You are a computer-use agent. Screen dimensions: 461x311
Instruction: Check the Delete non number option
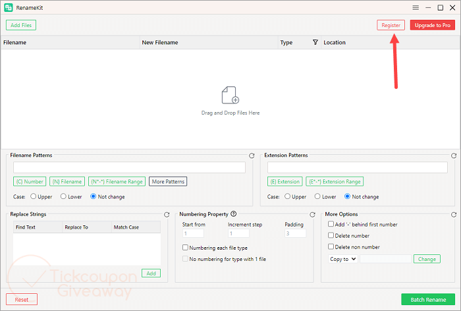[331, 246]
